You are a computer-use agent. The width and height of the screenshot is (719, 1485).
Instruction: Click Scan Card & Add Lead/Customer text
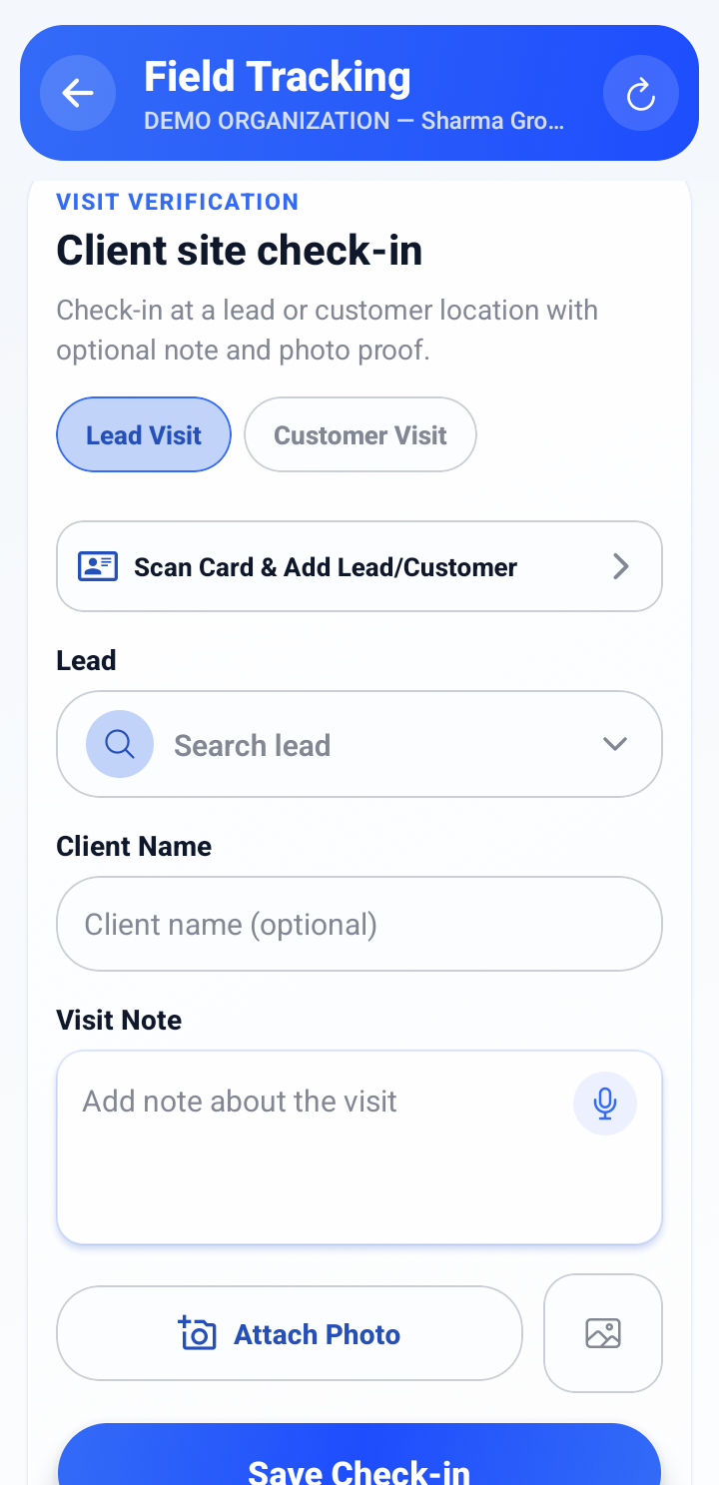[x=326, y=567]
